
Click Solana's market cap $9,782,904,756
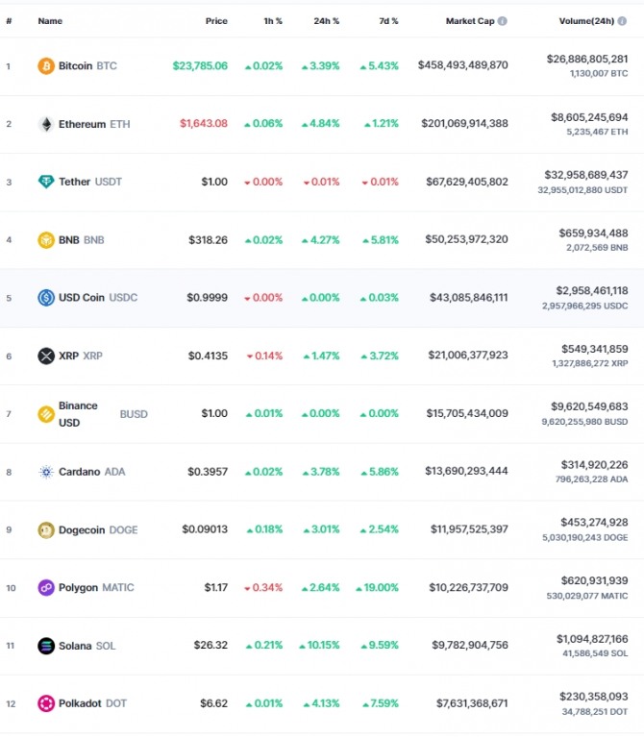pos(470,645)
